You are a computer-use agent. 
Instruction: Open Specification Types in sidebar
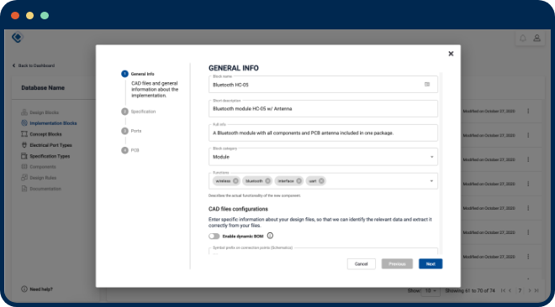[45, 156]
